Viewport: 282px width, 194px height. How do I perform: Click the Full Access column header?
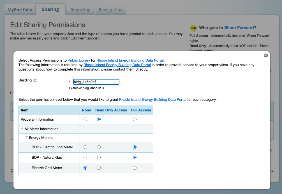(x=141, y=110)
